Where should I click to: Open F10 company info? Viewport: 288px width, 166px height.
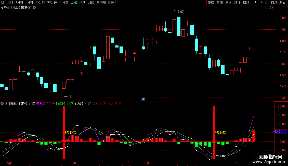click(x=255, y=2)
